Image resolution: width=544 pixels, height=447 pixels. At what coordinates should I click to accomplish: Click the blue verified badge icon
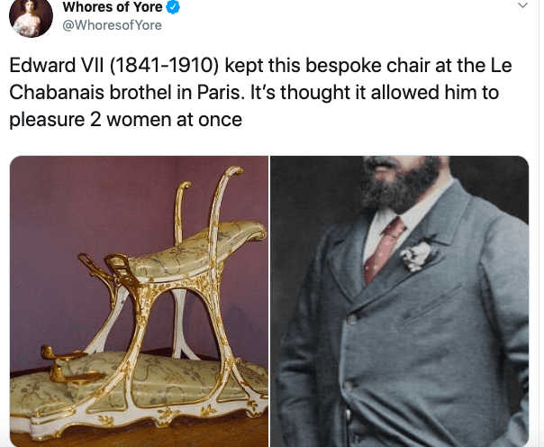174,7
